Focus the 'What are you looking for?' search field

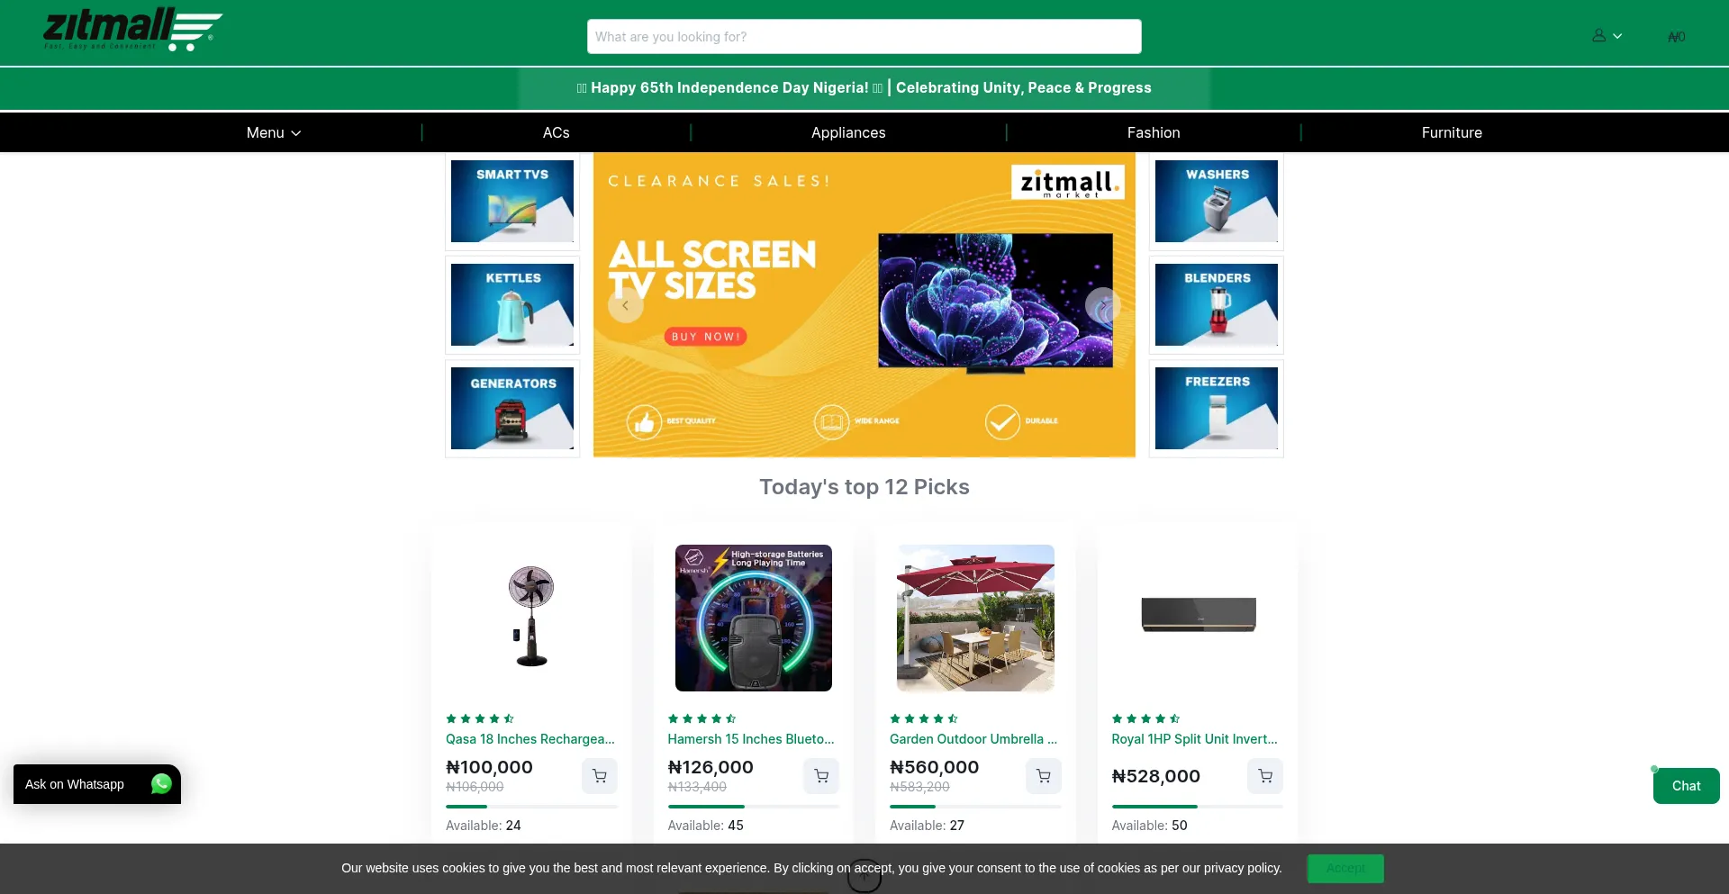click(864, 37)
